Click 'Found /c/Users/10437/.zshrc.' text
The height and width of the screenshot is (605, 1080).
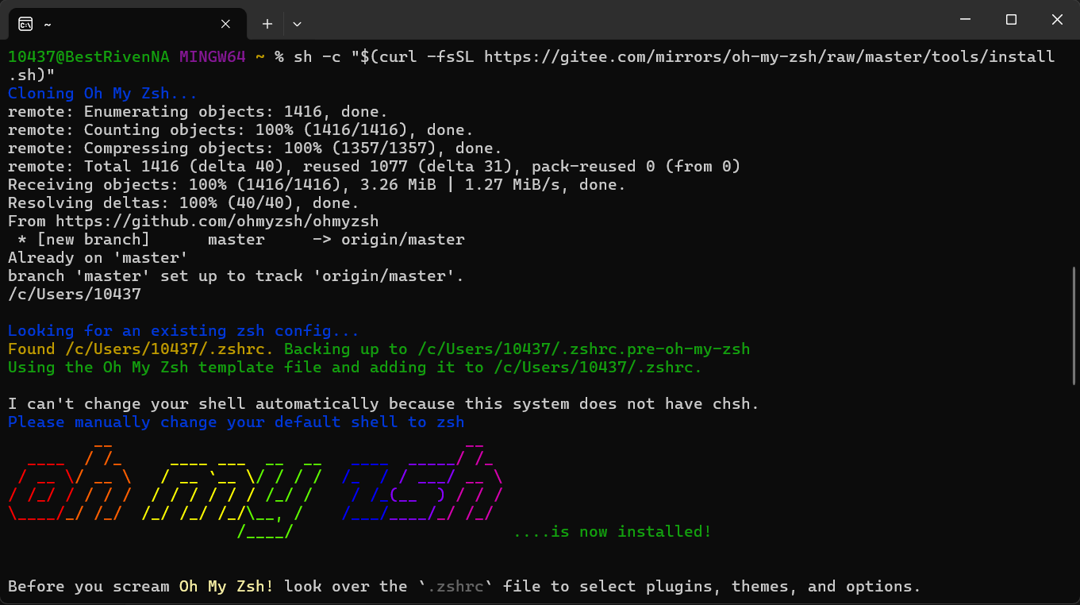tap(141, 349)
